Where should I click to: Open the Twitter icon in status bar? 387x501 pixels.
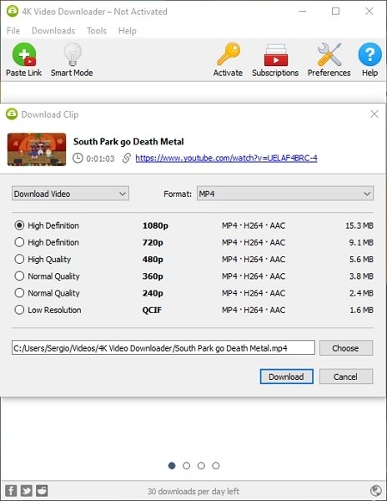pyautogui.click(x=27, y=490)
